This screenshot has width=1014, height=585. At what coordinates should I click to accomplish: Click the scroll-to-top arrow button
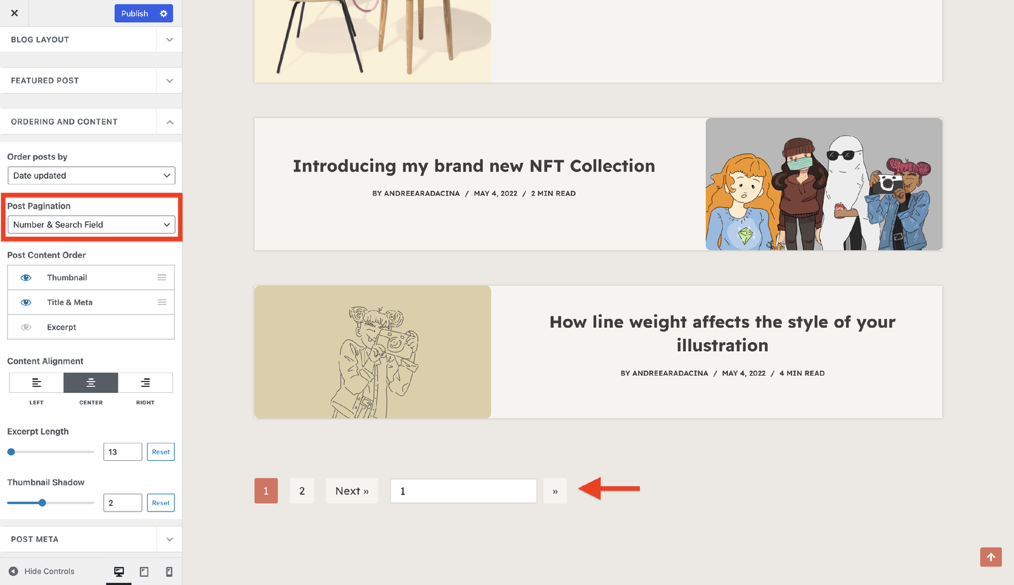tap(991, 557)
